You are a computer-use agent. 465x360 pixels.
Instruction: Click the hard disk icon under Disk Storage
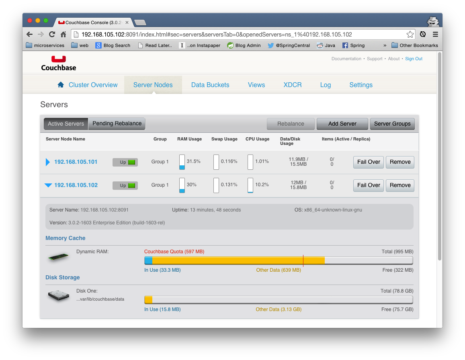point(58,295)
